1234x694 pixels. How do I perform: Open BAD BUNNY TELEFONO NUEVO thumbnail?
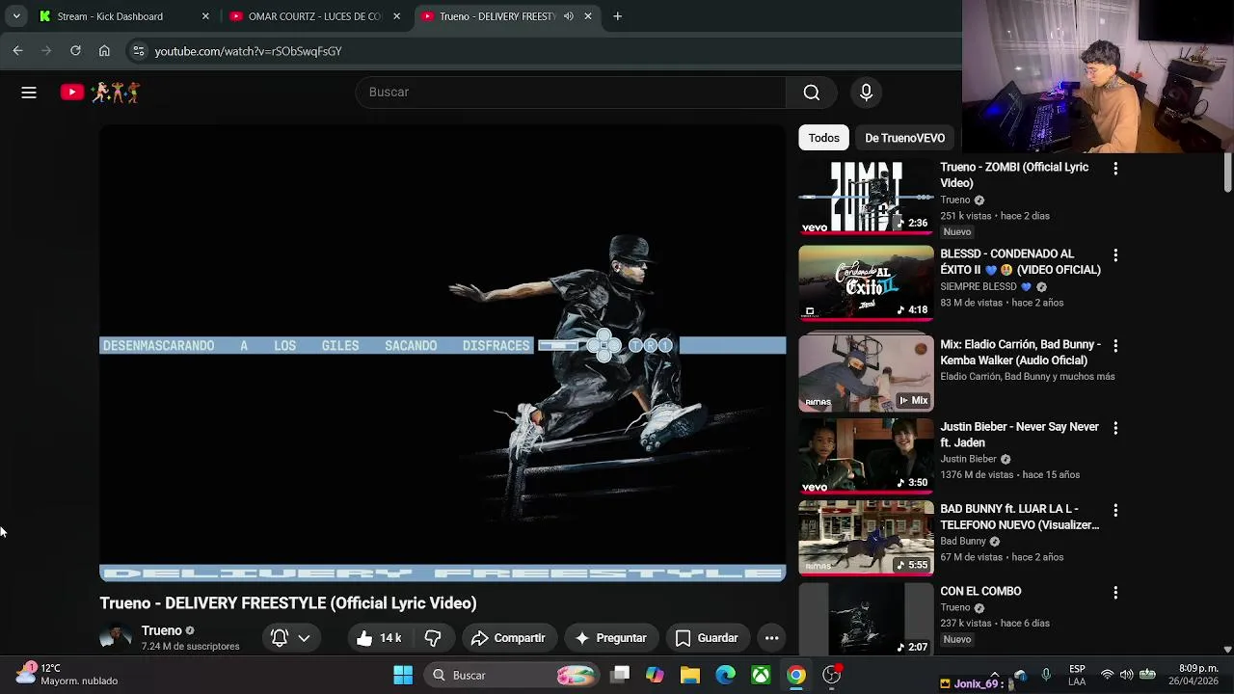click(866, 537)
